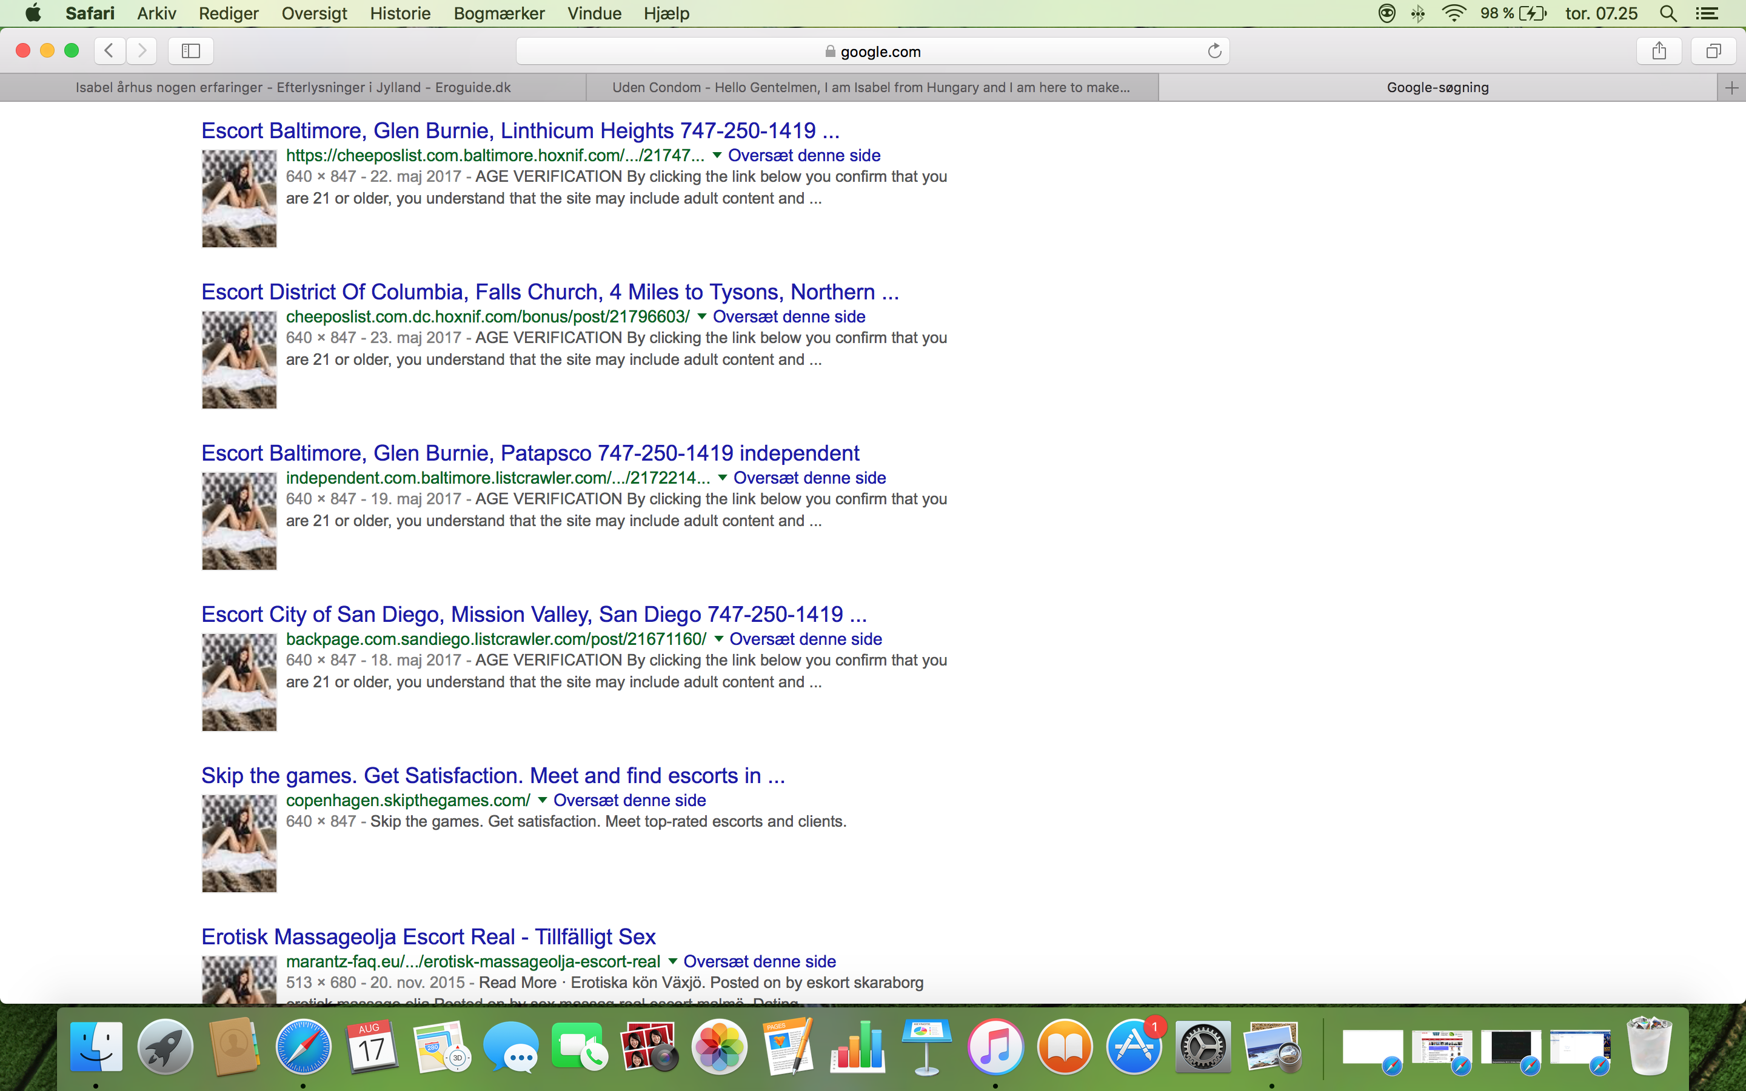The width and height of the screenshot is (1746, 1091).
Task: Open App Store from the Dock
Action: click(1134, 1047)
